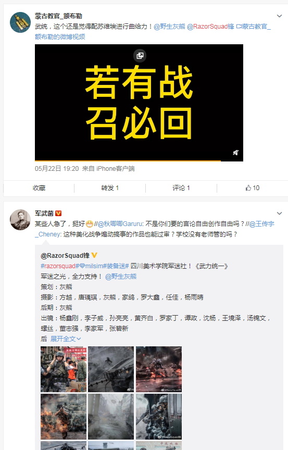Open the 蒙古教官_额布勒 profile avatar
Viewport: 288px width, 450px height.
pyautogui.click(x=20, y=22)
